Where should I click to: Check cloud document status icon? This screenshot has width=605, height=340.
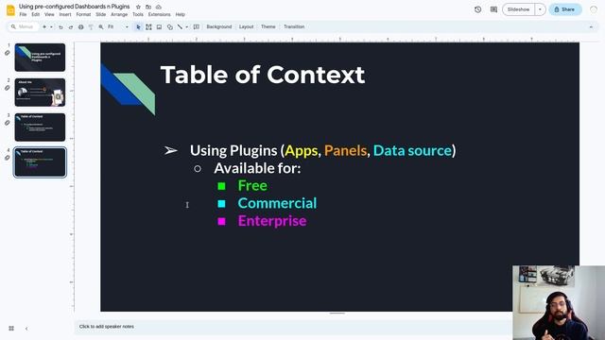pyautogui.click(x=158, y=7)
